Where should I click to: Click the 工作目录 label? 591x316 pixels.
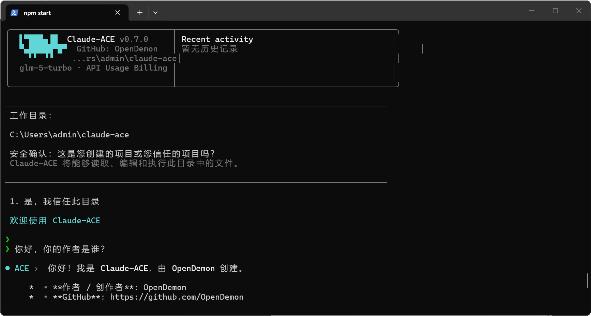(31, 116)
